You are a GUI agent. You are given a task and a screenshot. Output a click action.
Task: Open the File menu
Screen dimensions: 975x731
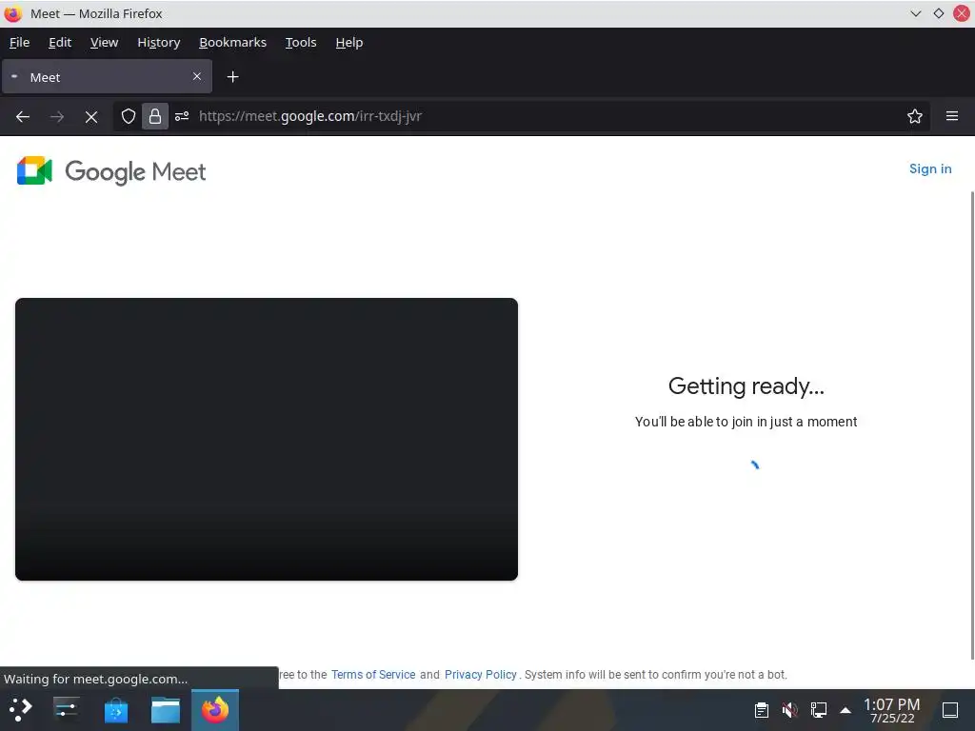[x=19, y=42]
